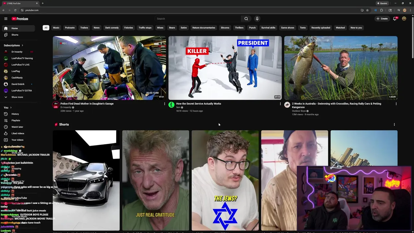Screen dimensions: 414x233
Task: Open Liked videos in sidebar
Action: pyautogui.click(x=19, y=133)
